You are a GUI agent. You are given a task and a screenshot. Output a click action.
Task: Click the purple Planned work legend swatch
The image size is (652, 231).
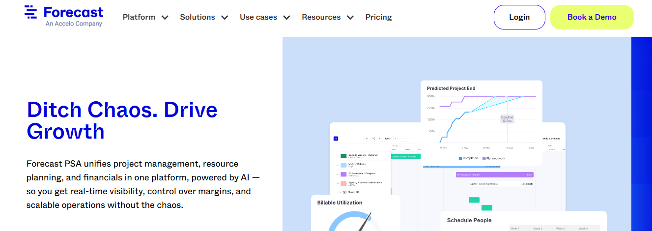pyautogui.click(x=484, y=158)
